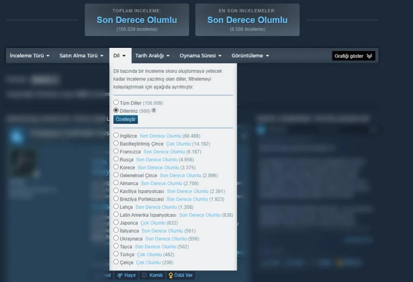The height and width of the screenshot is (282, 413).
Task: Click the Son Derece Olumlu score for Korece
Action: pos(158,168)
